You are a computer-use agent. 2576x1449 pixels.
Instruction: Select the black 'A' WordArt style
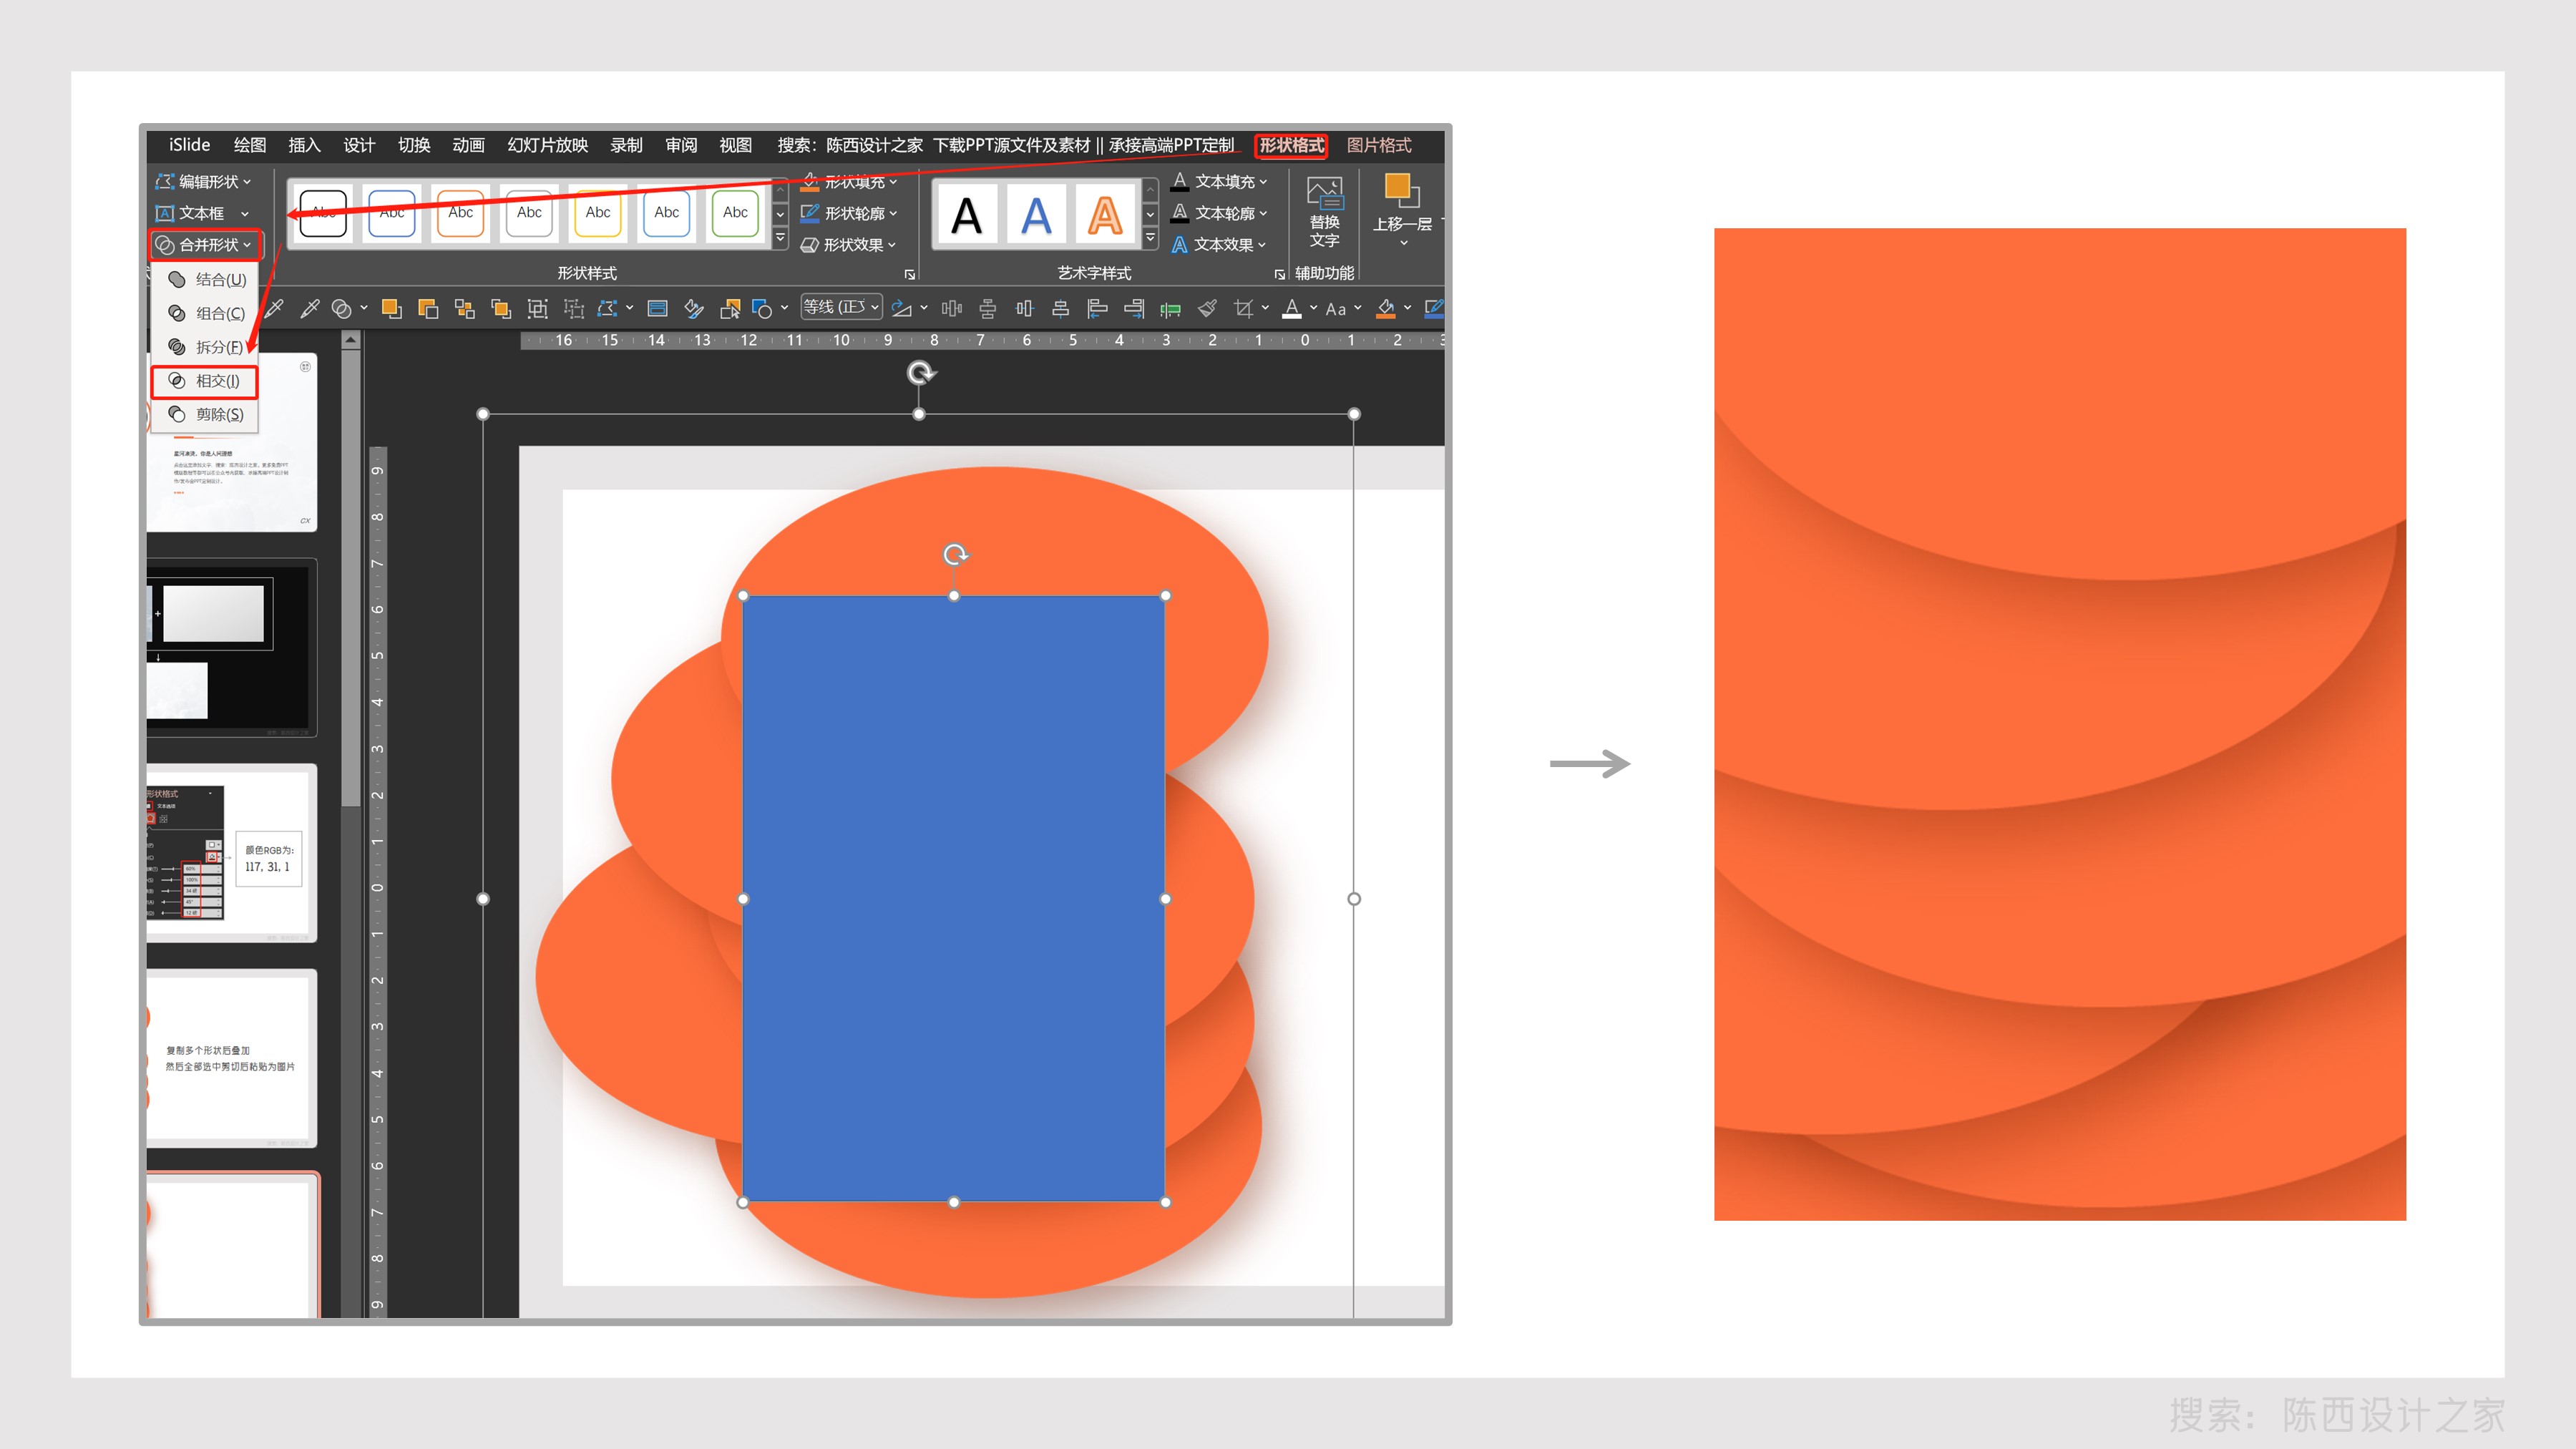967,215
